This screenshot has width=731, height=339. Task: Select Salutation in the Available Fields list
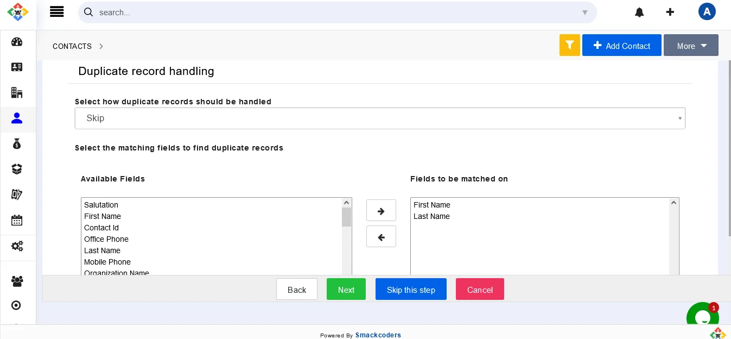click(x=101, y=205)
